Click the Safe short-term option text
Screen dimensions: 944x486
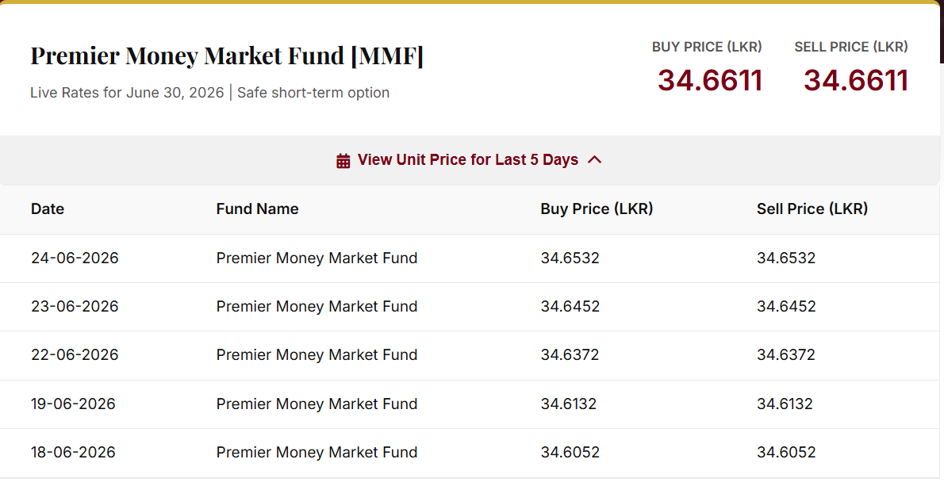[x=313, y=93]
